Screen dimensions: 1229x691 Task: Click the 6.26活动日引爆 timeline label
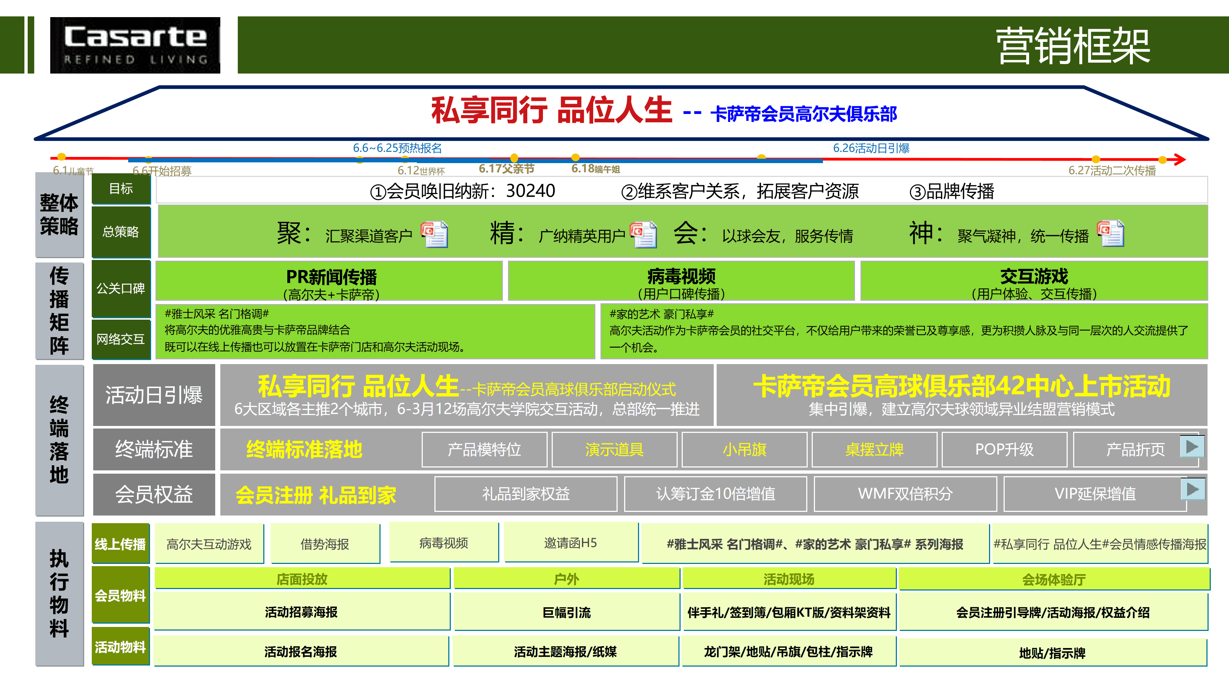871,148
